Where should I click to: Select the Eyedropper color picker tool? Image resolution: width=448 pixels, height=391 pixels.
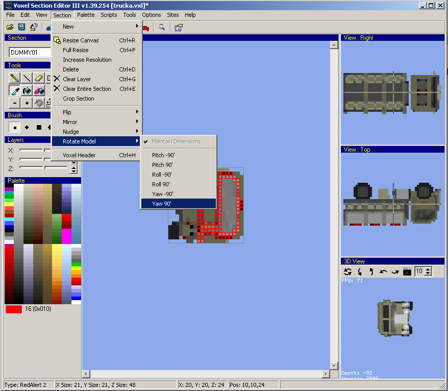click(15, 91)
